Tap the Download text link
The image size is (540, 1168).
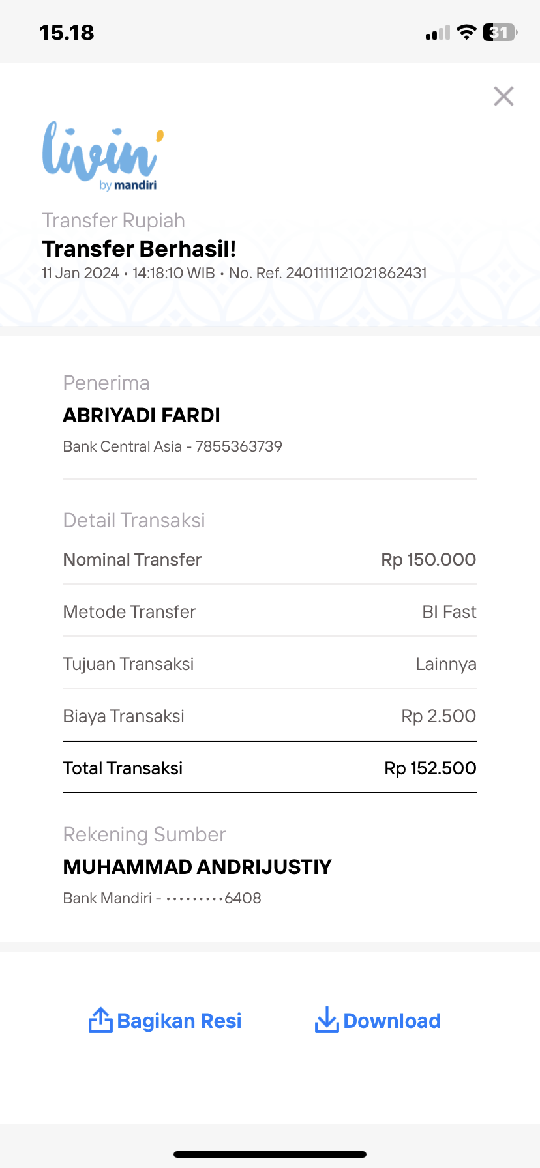392,1021
